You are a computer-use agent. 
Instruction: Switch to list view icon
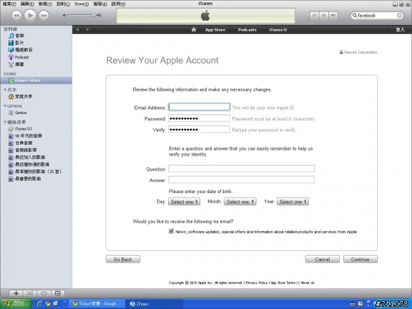pos(314,15)
